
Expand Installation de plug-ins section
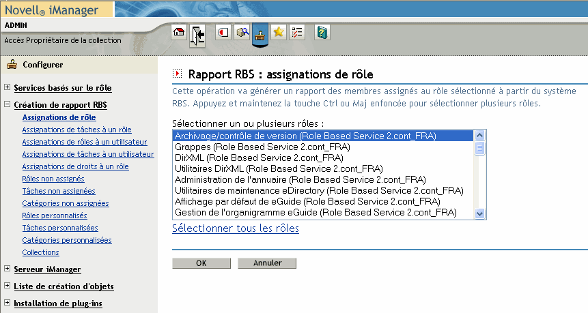tap(7, 302)
